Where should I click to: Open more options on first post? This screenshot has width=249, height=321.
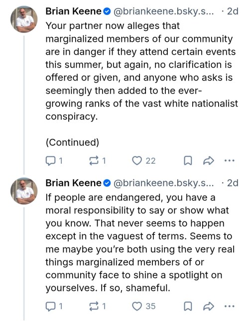[x=230, y=161]
